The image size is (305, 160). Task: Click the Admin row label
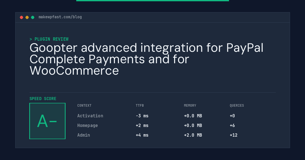(x=84, y=135)
